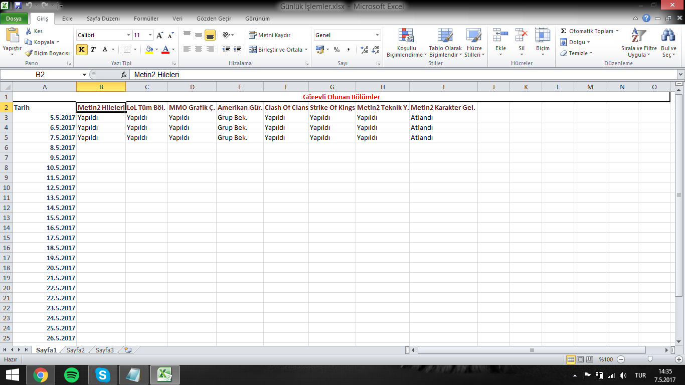Image resolution: width=685 pixels, height=385 pixels.
Task: Increase decimal places icon
Action: [365, 50]
